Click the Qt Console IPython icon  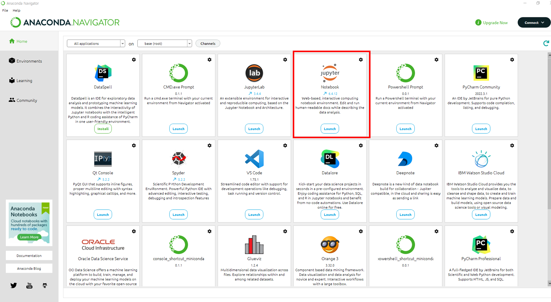(x=103, y=159)
